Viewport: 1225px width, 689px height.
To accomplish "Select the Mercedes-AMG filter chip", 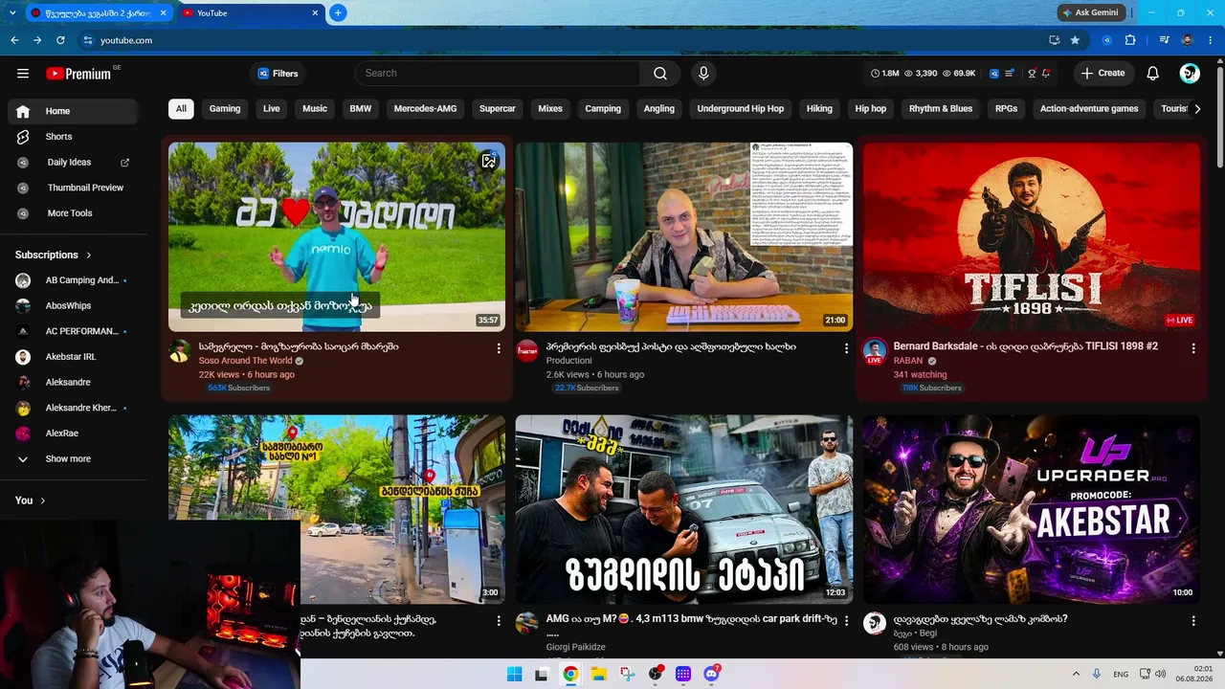I will tap(425, 109).
